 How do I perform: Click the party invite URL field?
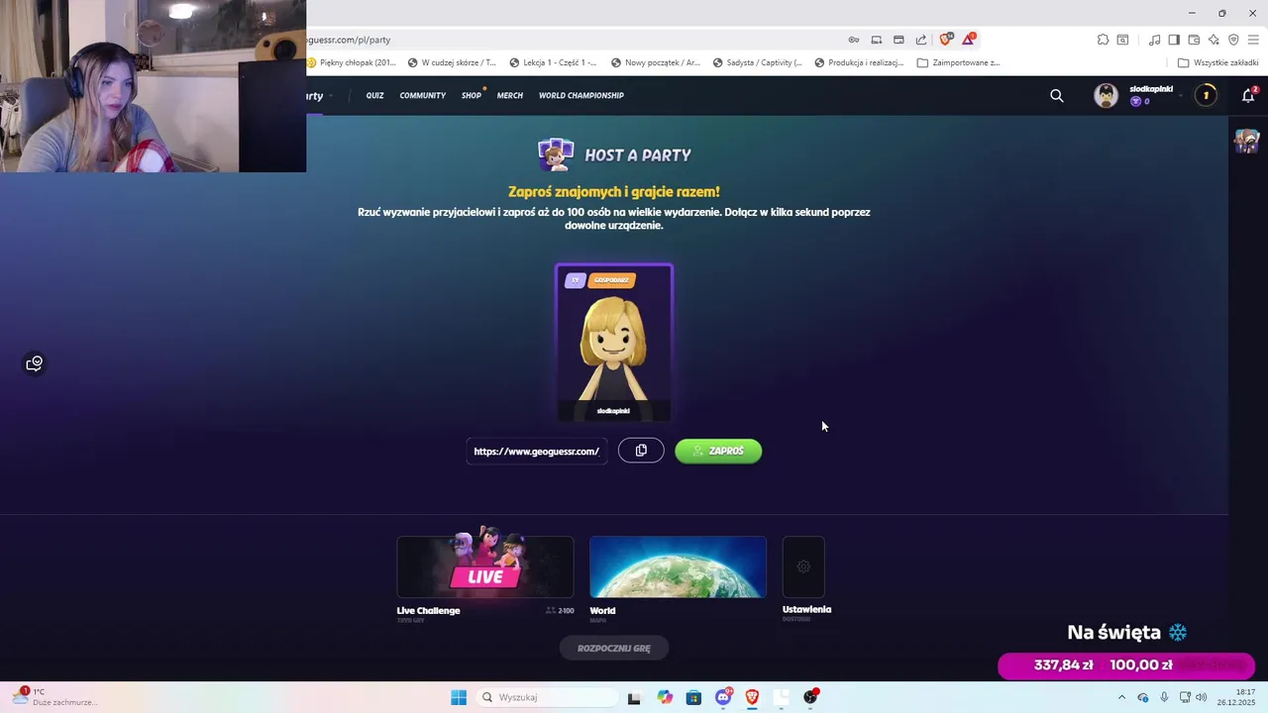[537, 451]
